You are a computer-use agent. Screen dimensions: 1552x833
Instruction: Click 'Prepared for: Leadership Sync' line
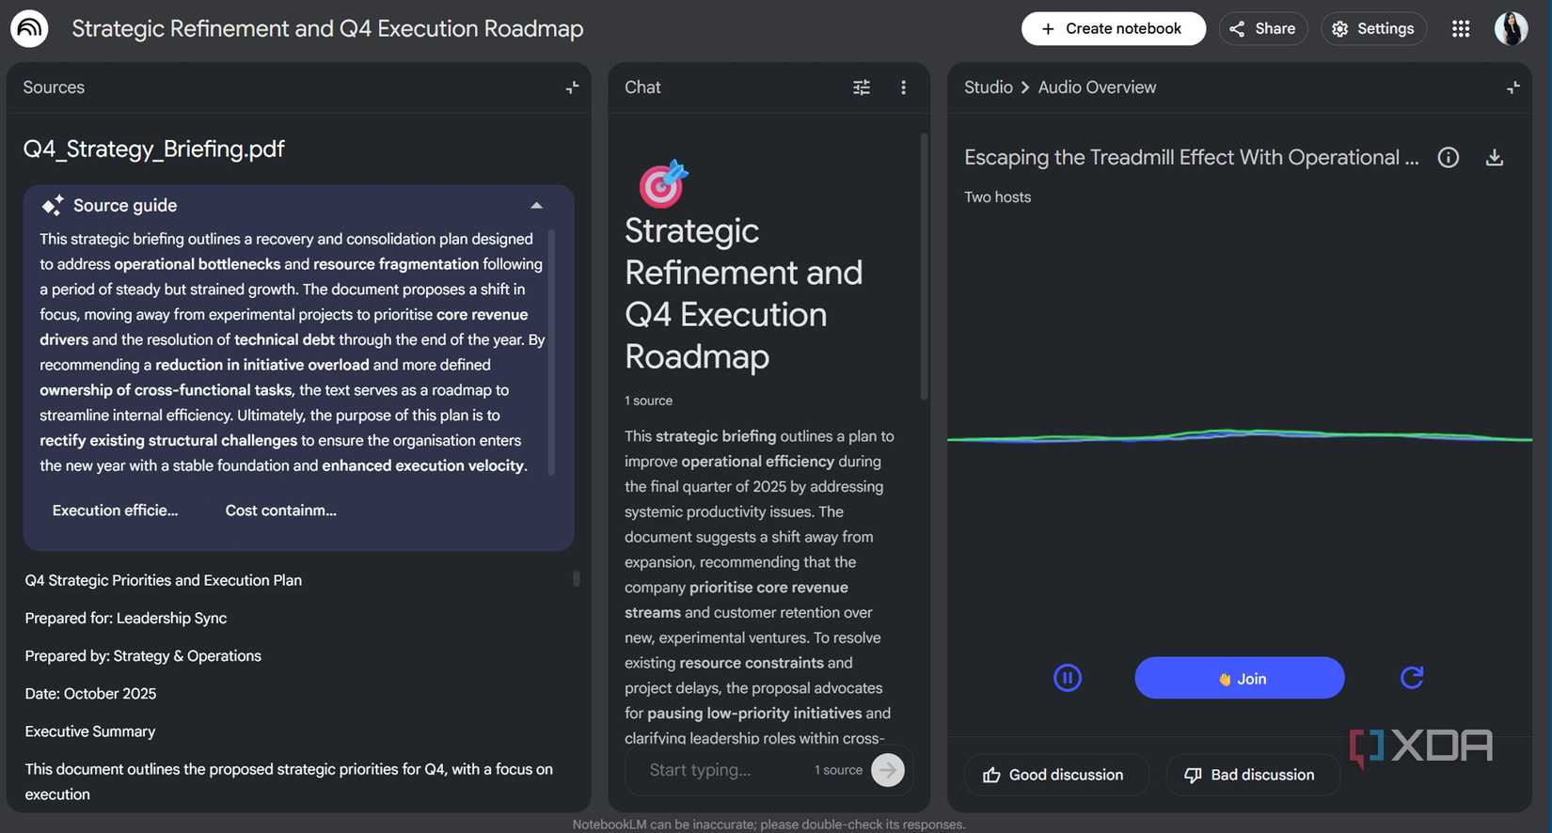tap(126, 618)
